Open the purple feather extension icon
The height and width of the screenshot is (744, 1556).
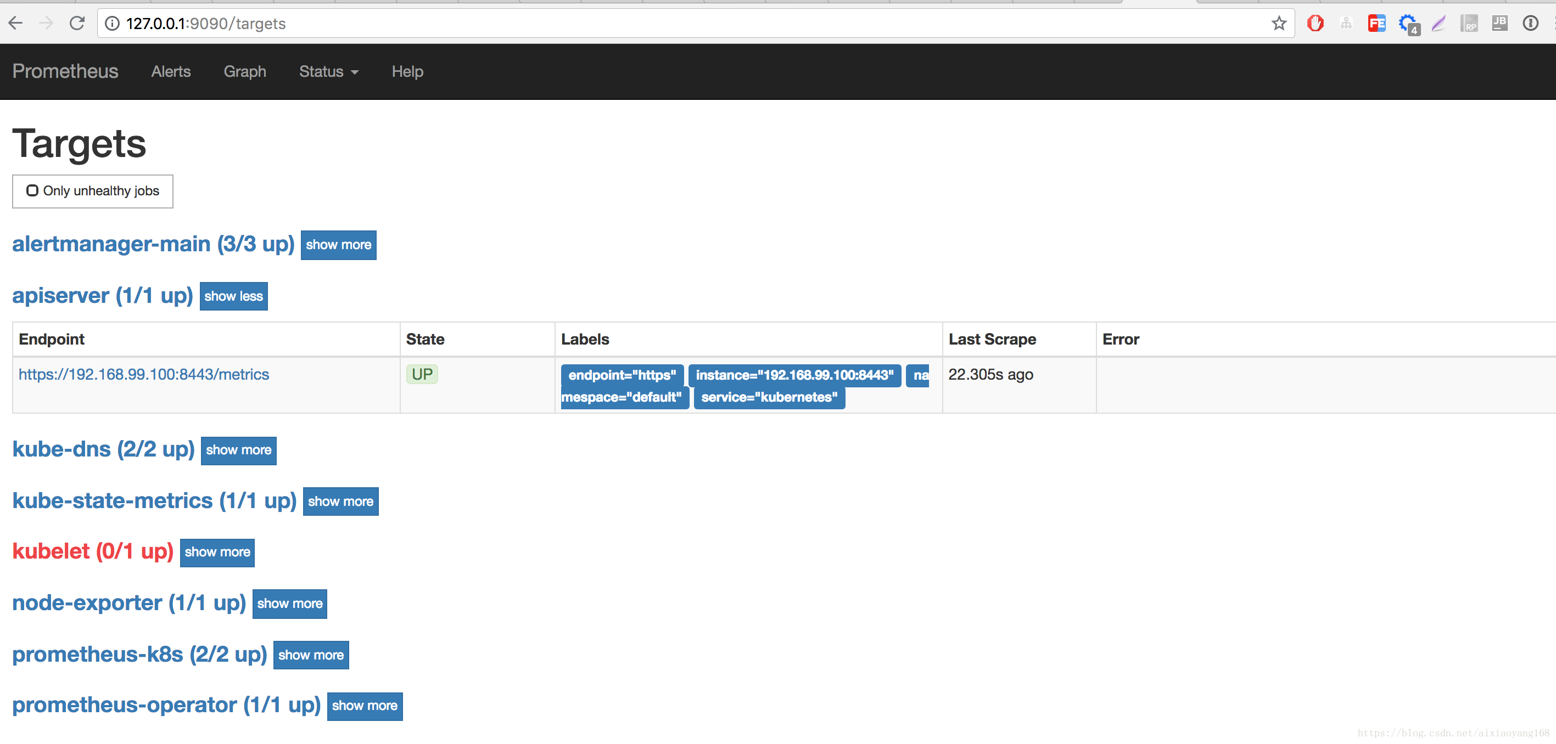pyautogui.click(x=1438, y=24)
